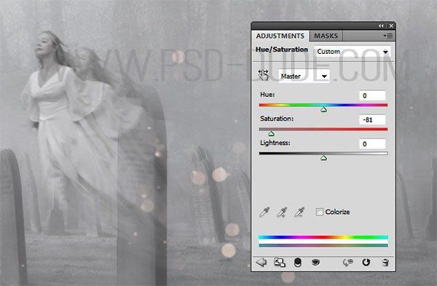
Task: Open the Custom preset dropdown
Action: [x=353, y=52]
